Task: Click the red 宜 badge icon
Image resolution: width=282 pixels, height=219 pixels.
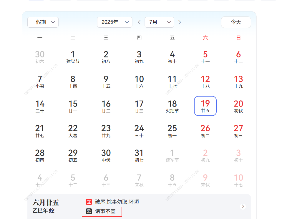Action: 89,202
